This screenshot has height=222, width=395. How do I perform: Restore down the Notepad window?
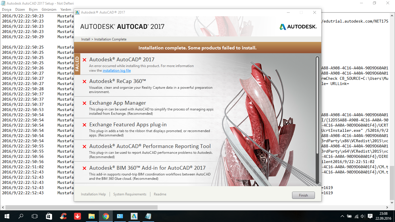coord(374,3)
